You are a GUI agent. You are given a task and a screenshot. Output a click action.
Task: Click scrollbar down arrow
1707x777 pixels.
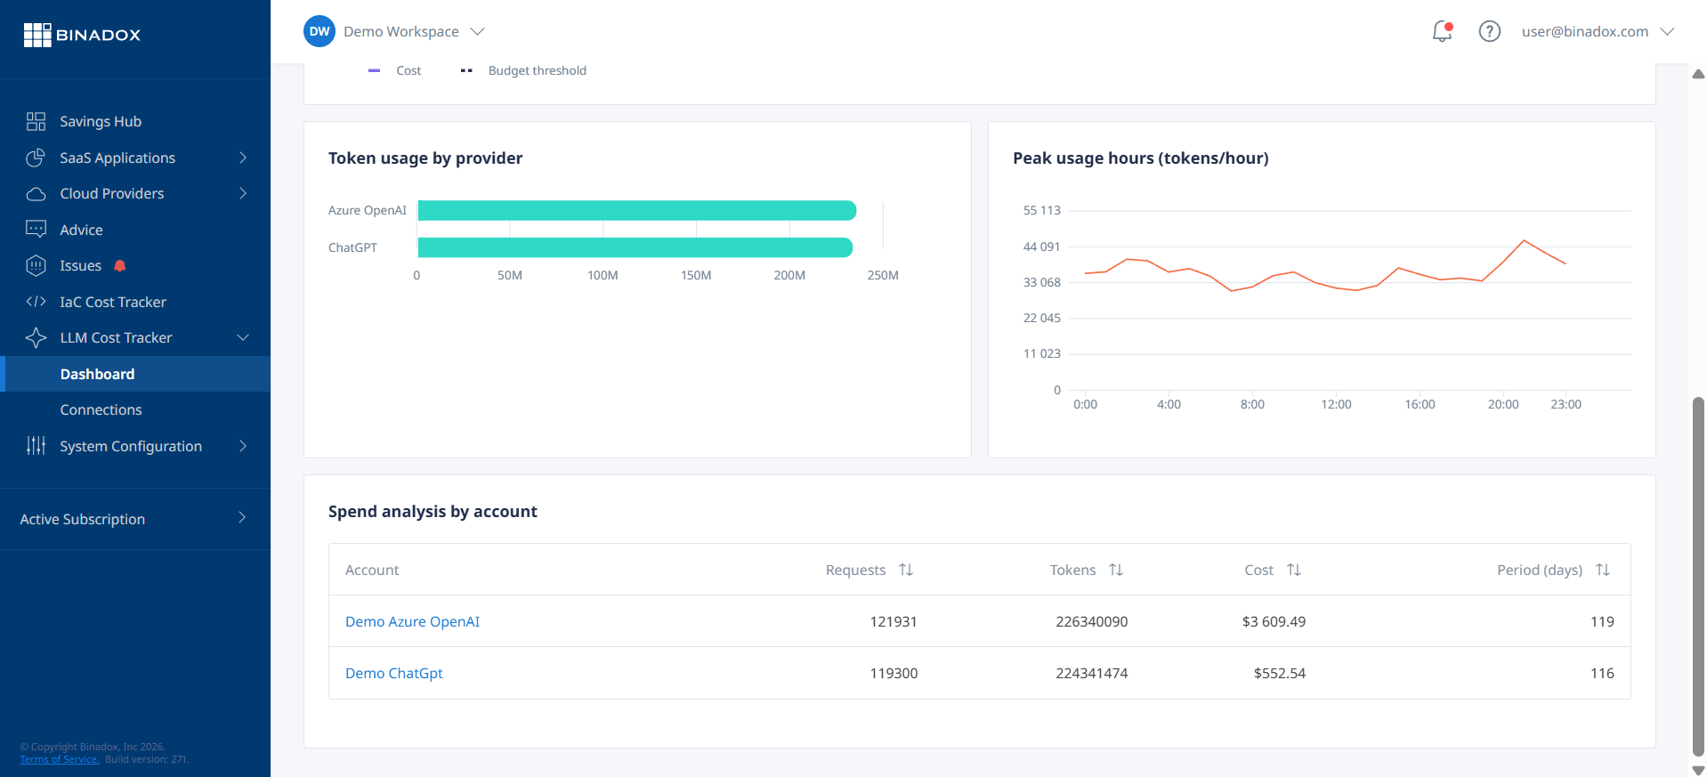[x=1698, y=770]
